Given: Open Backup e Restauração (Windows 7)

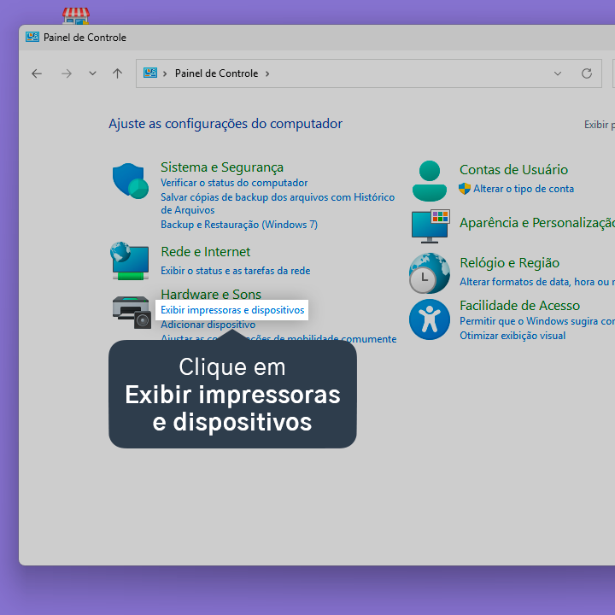Looking at the screenshot, I should 239,225.
